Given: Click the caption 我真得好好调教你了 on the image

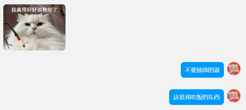Looking at the screenshot, I should click(34, 10).
